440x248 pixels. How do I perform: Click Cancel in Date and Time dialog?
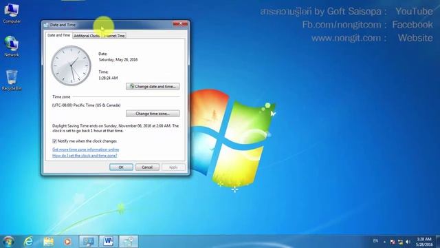click(x=147, y=167)
